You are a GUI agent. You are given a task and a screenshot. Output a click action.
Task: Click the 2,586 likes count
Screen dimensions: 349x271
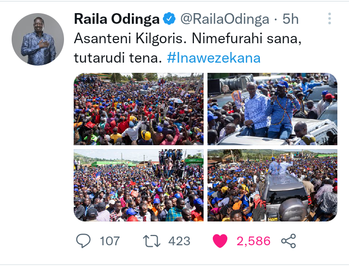pyautogui.click(x=254, y=241)
